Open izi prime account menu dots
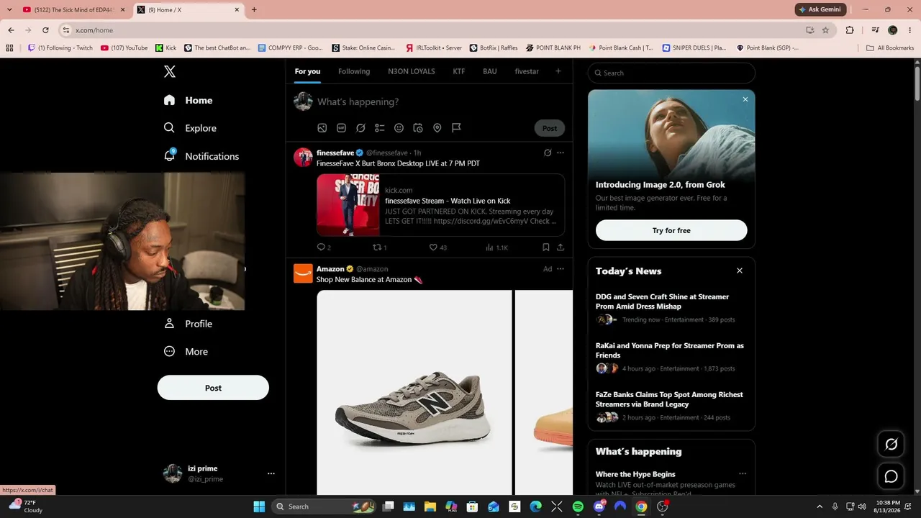This screenshot has width=921, height=518. (x=271, y=473)
